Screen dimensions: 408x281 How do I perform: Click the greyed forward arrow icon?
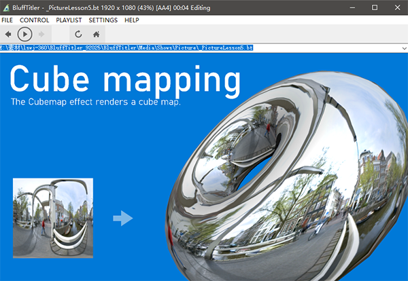click(x=41, y=34)
